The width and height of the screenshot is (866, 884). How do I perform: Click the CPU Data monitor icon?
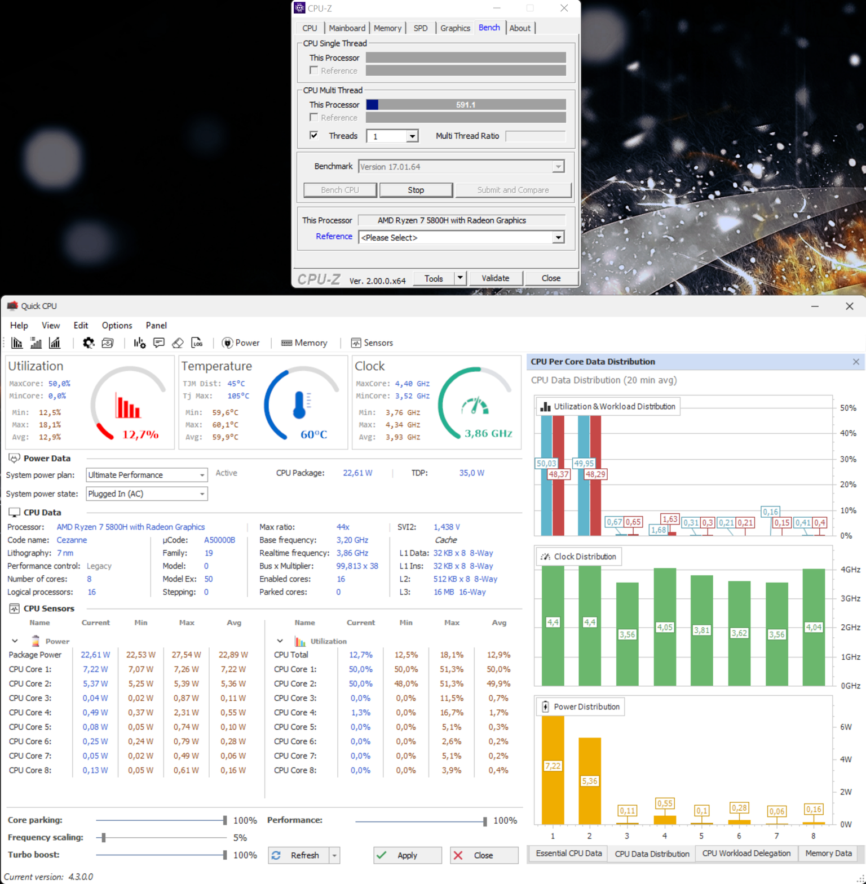14,512
